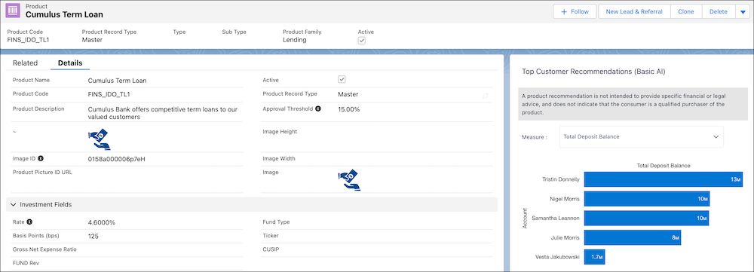Click the Tristin Donnelly account label
The height and width of the screenshot is (272, 754).
[560, 179]
